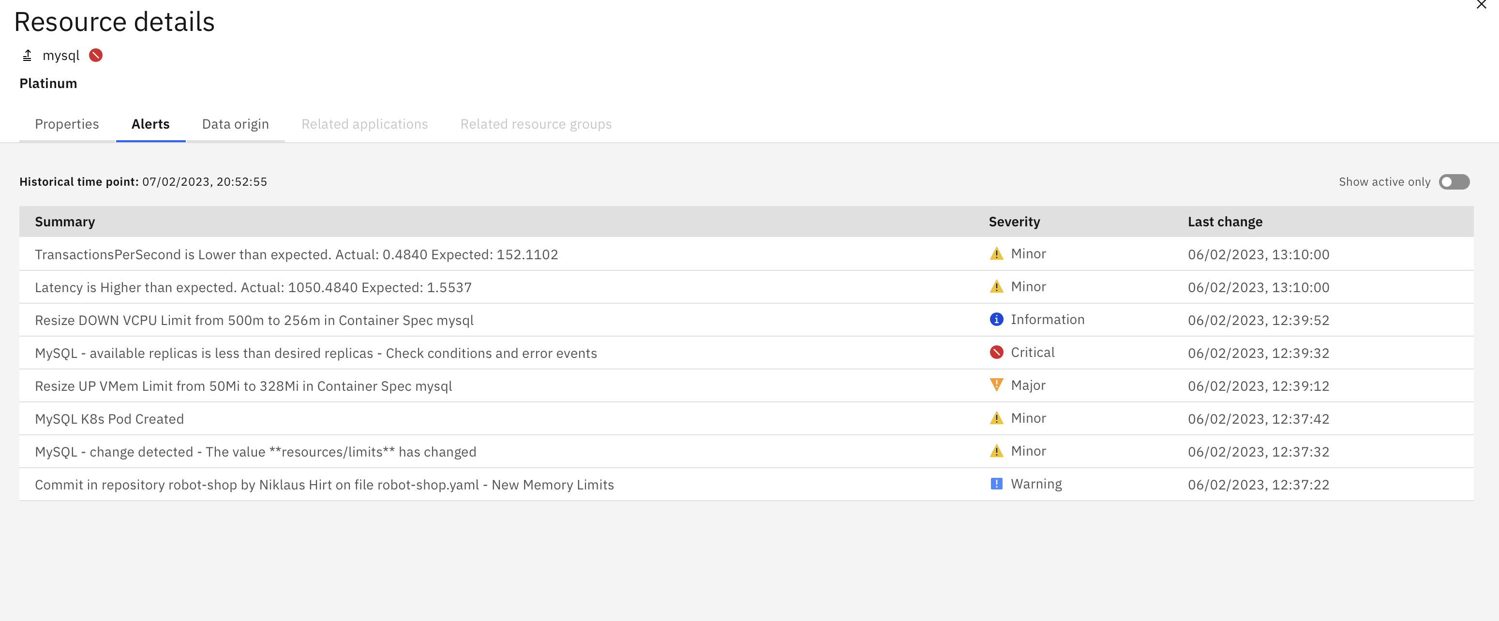Screen dimensions: 1499x621
Task: Open the Related resource groups tab
Action: click(x=536, y=124)
